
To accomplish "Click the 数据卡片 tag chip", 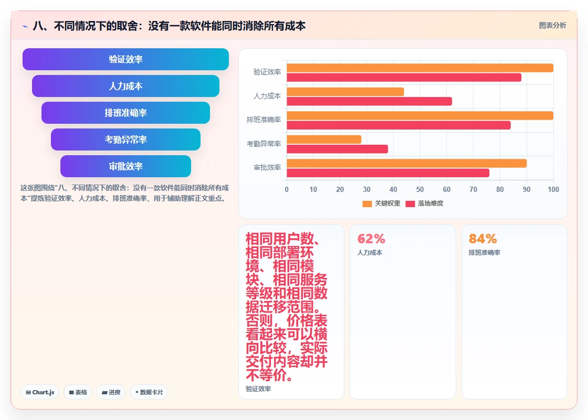I will coord(149,392).
